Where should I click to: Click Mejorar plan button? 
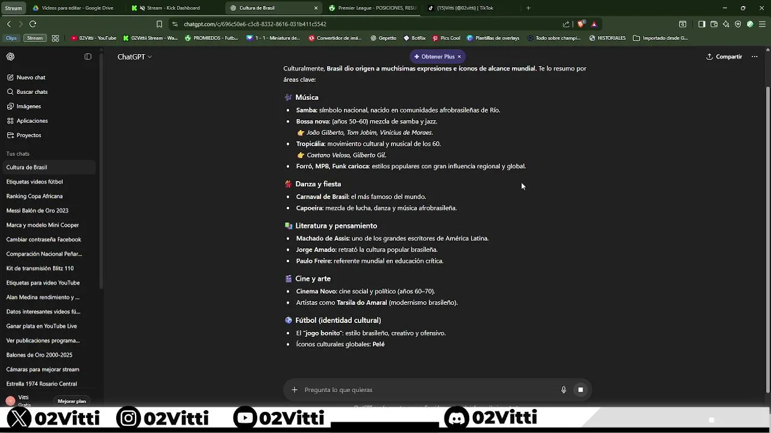pyautogui.click(x=72, y=401)
